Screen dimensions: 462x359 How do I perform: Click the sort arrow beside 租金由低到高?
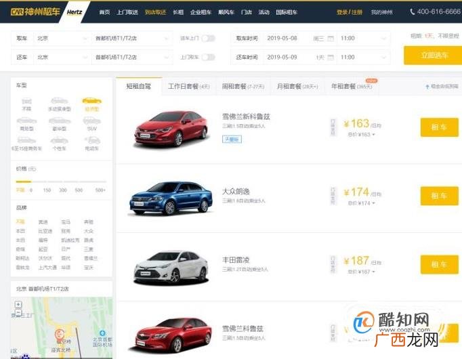coord(427,87)
